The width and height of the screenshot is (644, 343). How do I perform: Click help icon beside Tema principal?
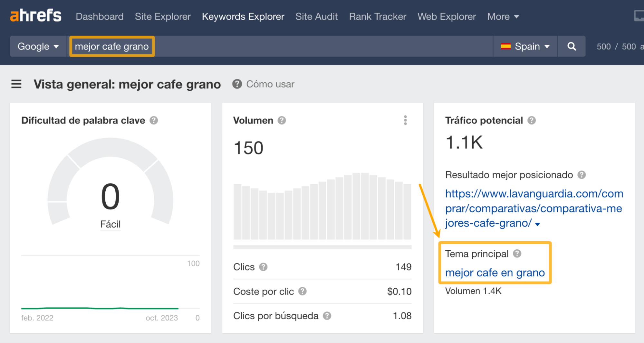[517, 254]
